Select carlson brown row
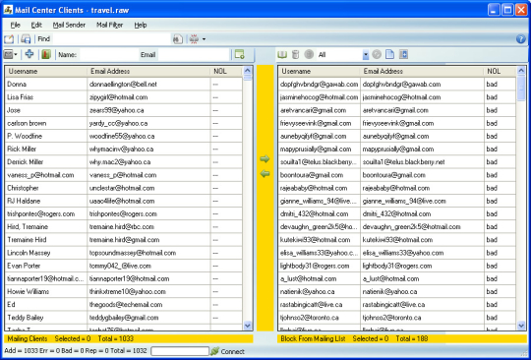This screenshot has height=360, width=531. tap(124, 123)
